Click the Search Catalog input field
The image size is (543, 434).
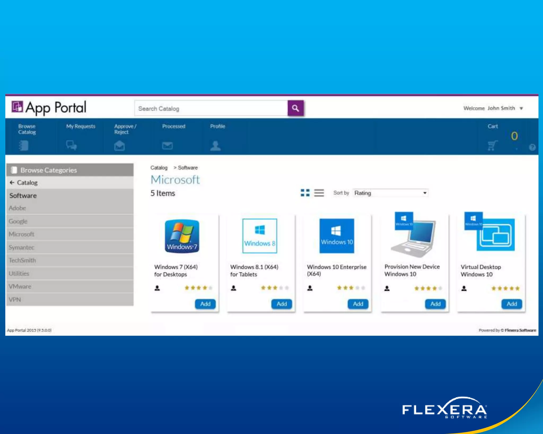[x=211, y=108]
